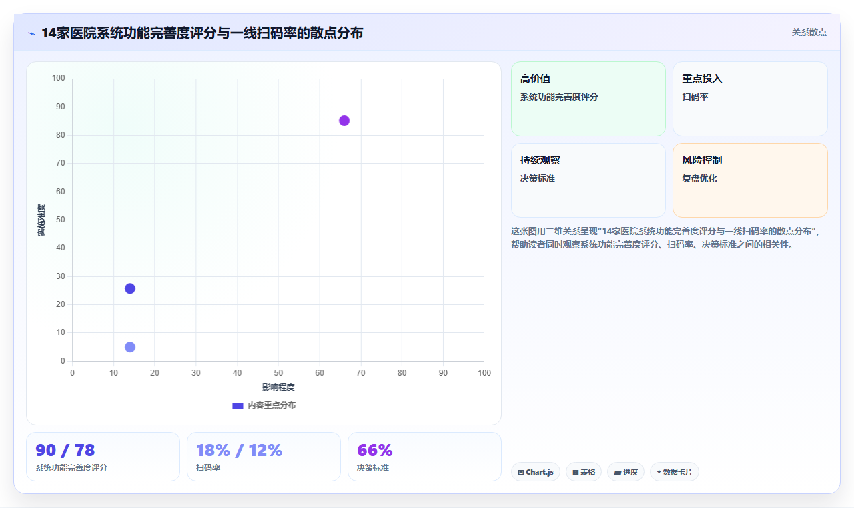Click the 90 / 78 statistic value
This screenshot has width=854, height=508.
tap(65, 450)
